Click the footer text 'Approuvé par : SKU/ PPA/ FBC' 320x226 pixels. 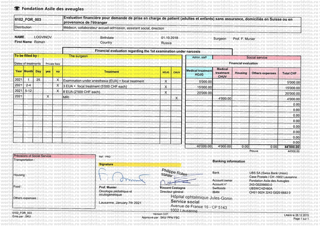(161, 218)
